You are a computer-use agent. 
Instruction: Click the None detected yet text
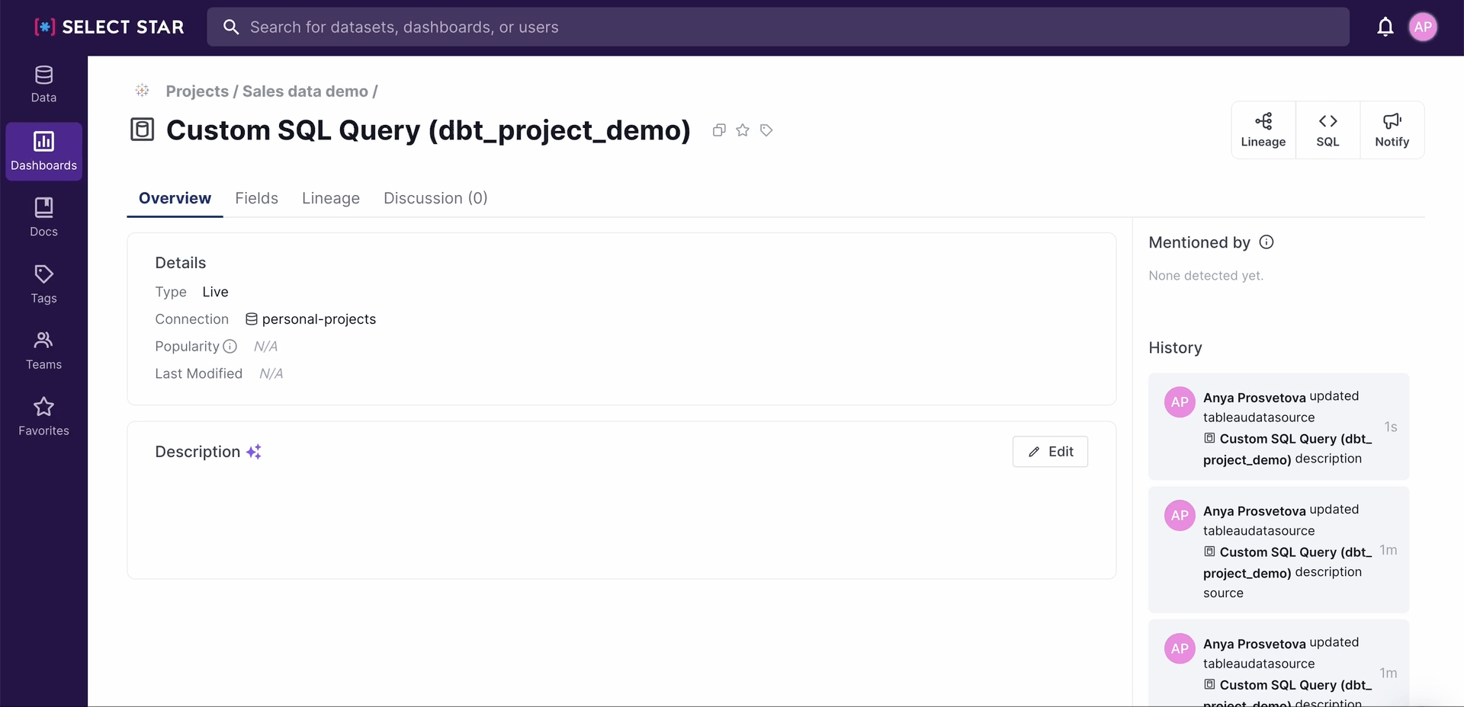click(x=1206, y=276)
